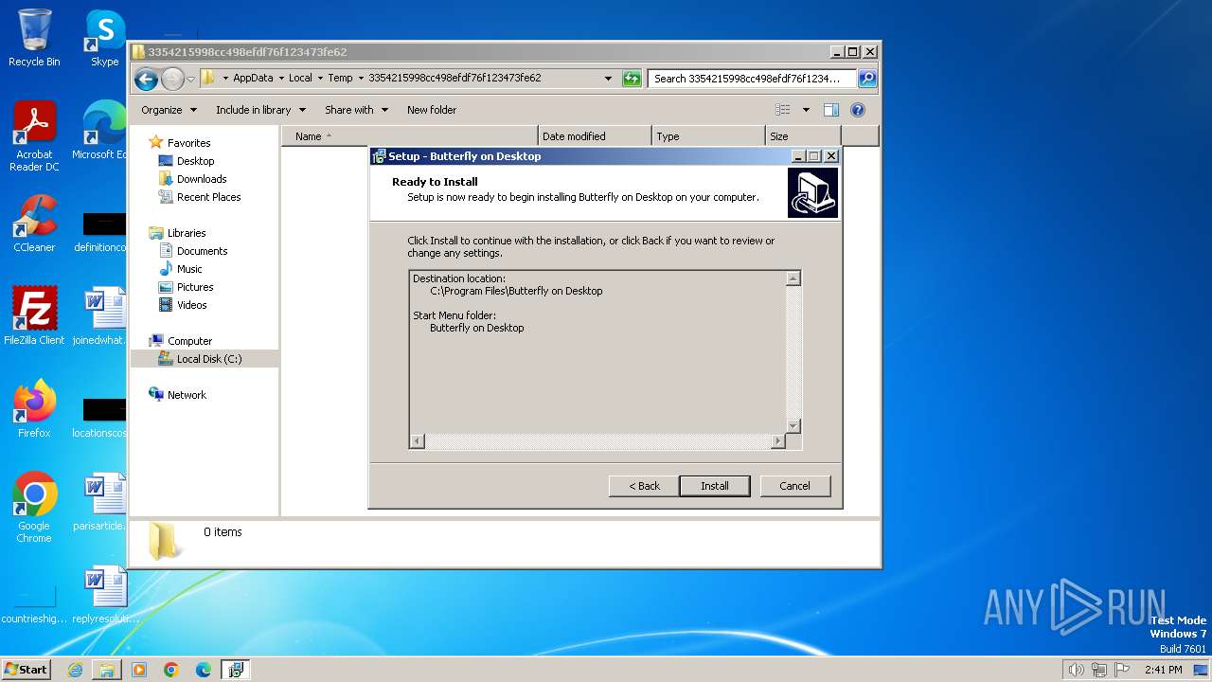Open the views dropdown arrow
The image size is (1212, 682).
806,110
